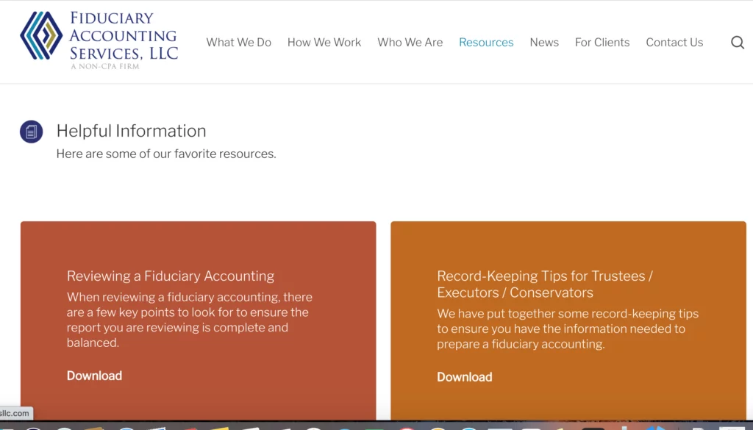The width and height of the screenshot is (753, 430).
Task: Click the 'A Non-CPA Firm' tagline
Action: click(x=104, y=67)
